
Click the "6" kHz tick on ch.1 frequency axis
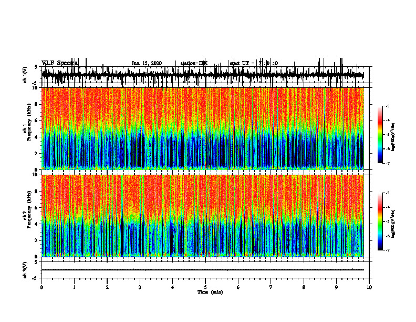(x=37, y=120)
